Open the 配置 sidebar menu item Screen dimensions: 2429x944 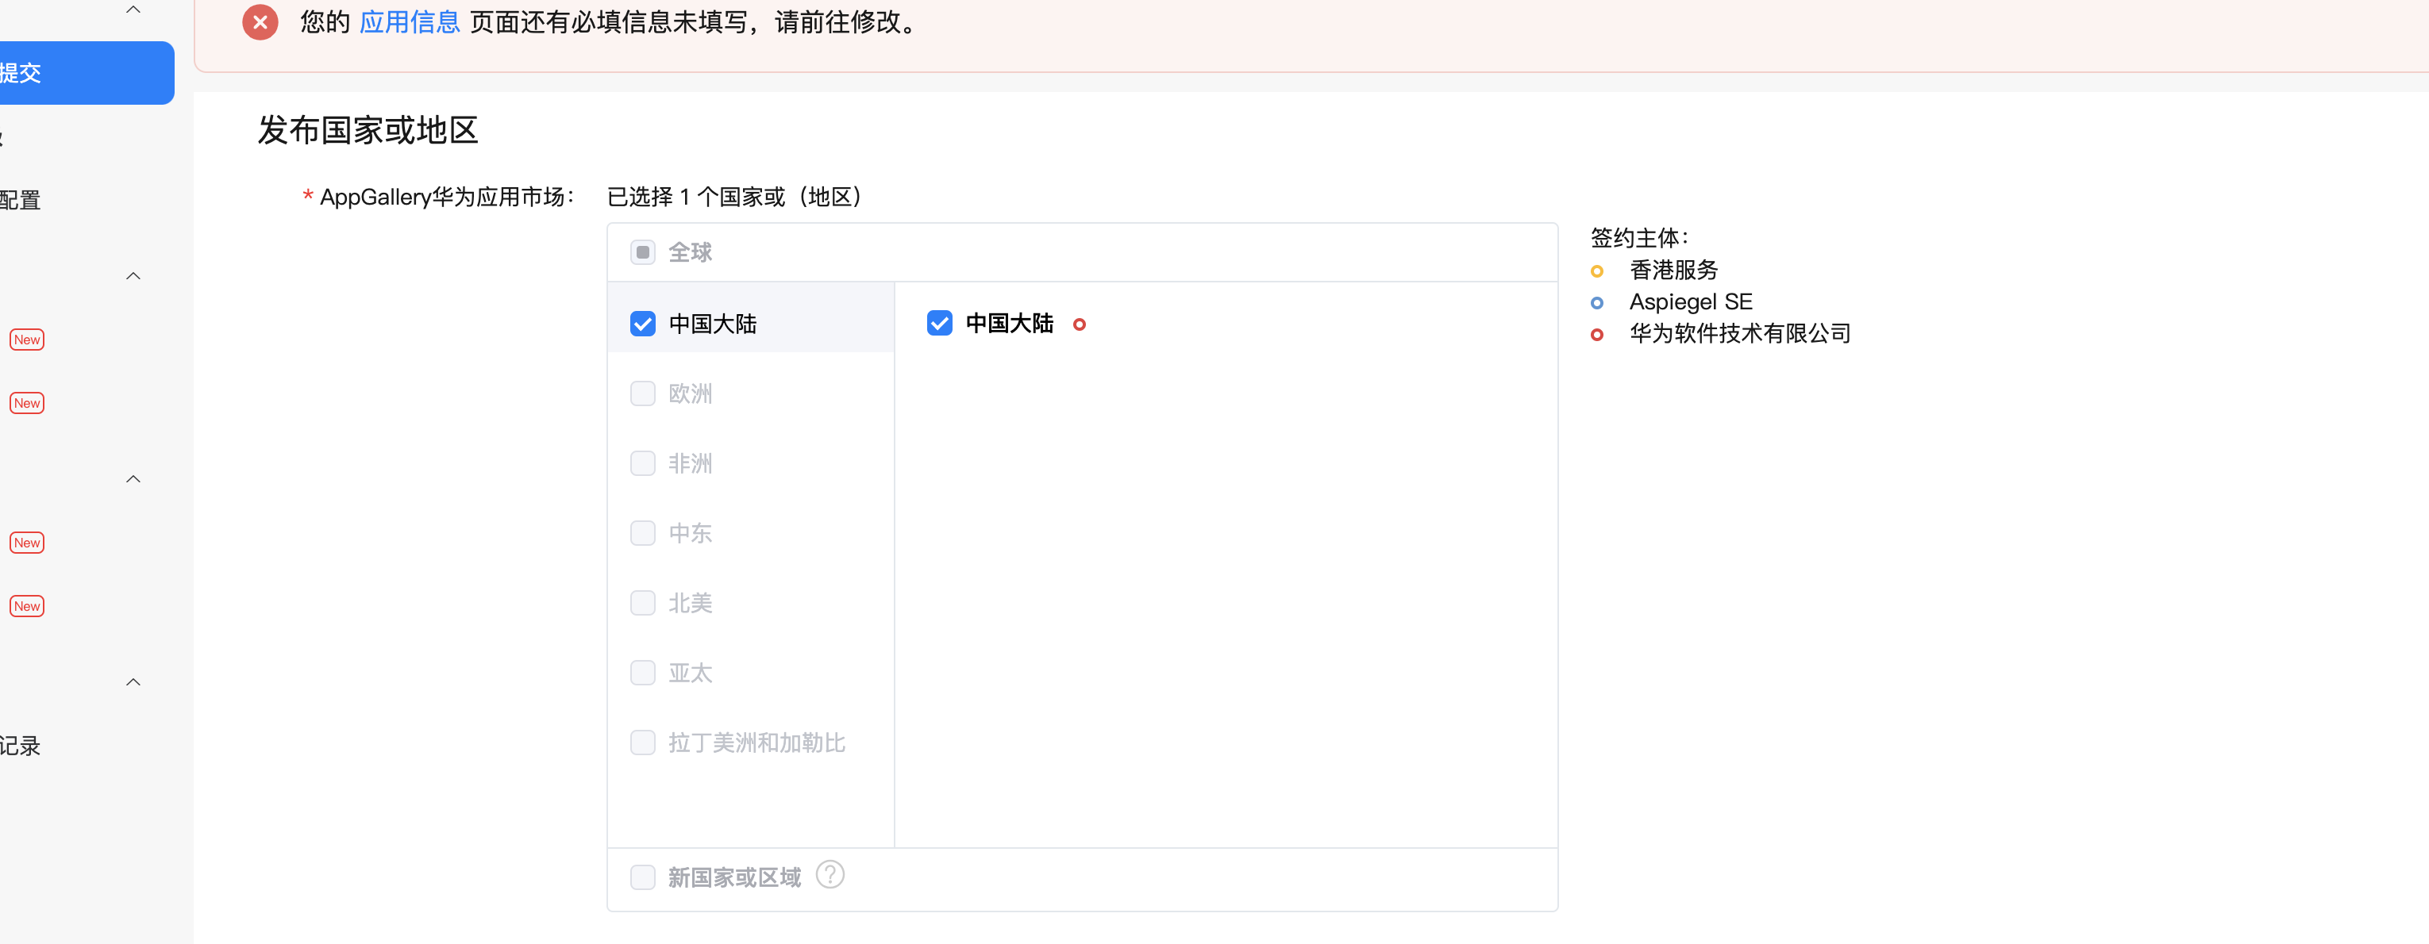pos(21,201)
